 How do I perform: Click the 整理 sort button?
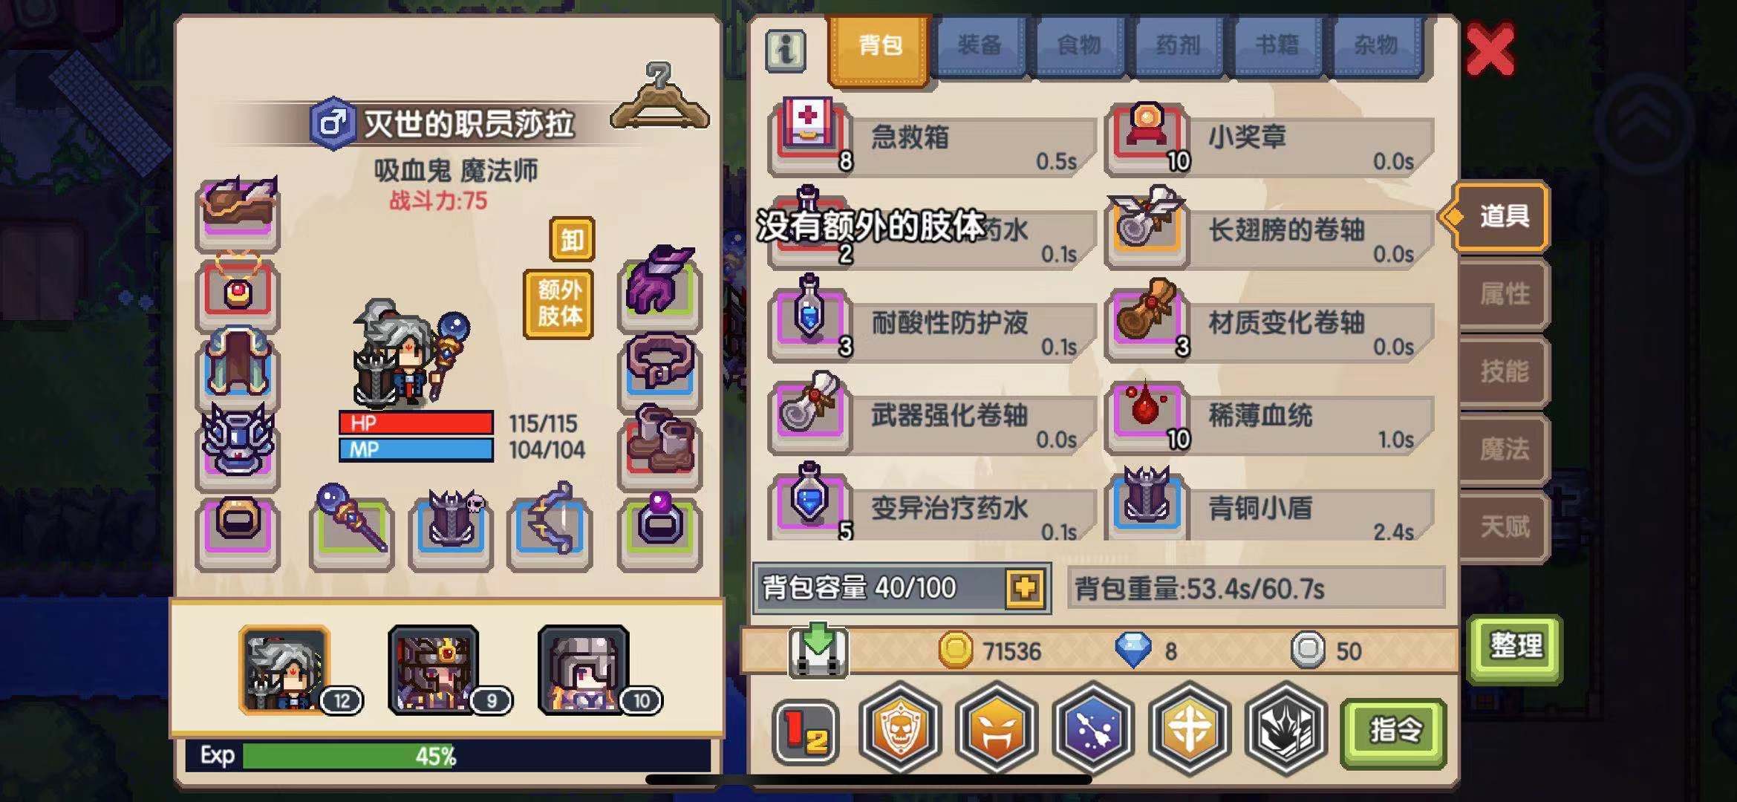pyautogui.click(x=1515, y=648)
